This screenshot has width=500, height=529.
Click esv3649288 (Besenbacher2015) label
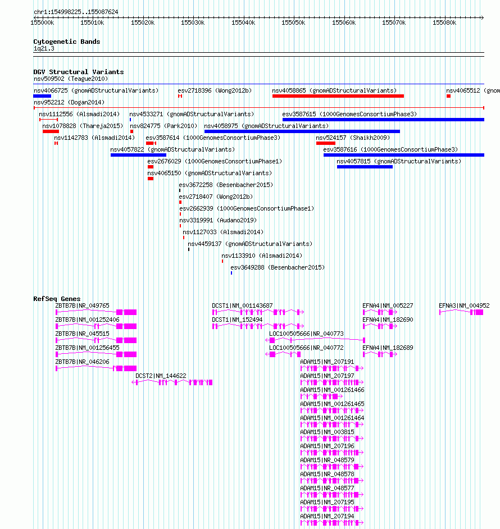click(x=278, y=268)
